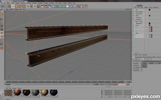Expand the Null Object 2 hierarchy

pos(133,18)
